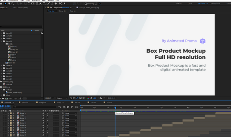The height and width of the screenshot is (137, 231).
Task: Click the snapshot camera icon below the viewer
Action: pos(101,98)
